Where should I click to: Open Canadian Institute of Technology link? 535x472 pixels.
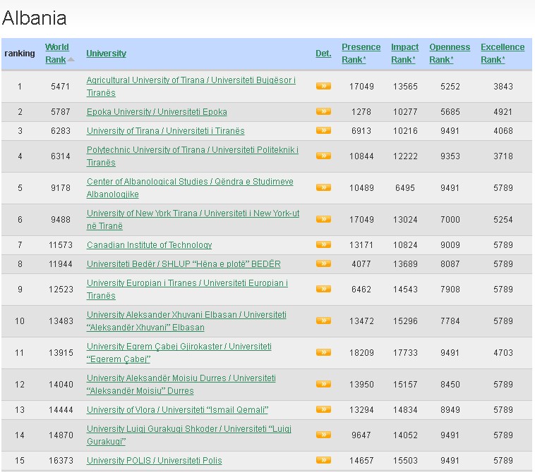pos(149,245)
